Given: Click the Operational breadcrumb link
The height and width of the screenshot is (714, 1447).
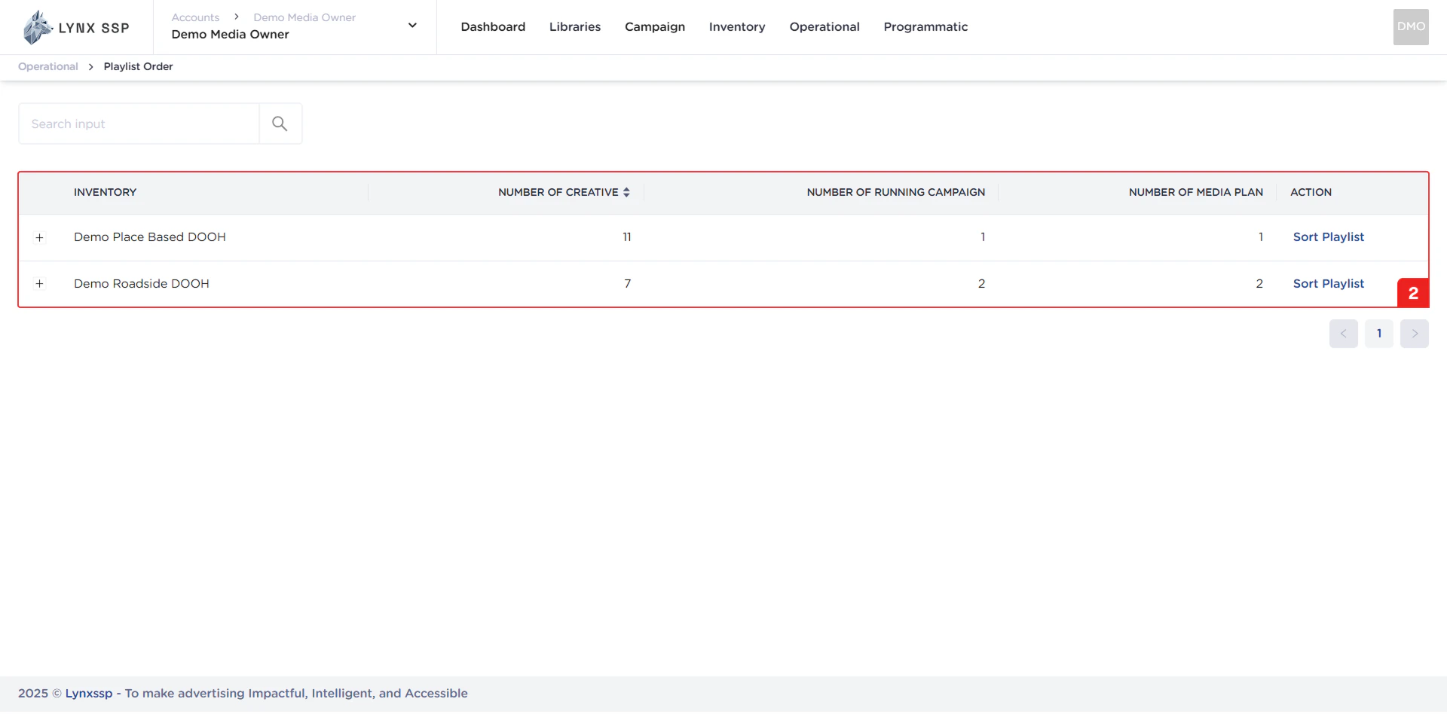Looking at the screenshot, I should (x=48, y=66).
